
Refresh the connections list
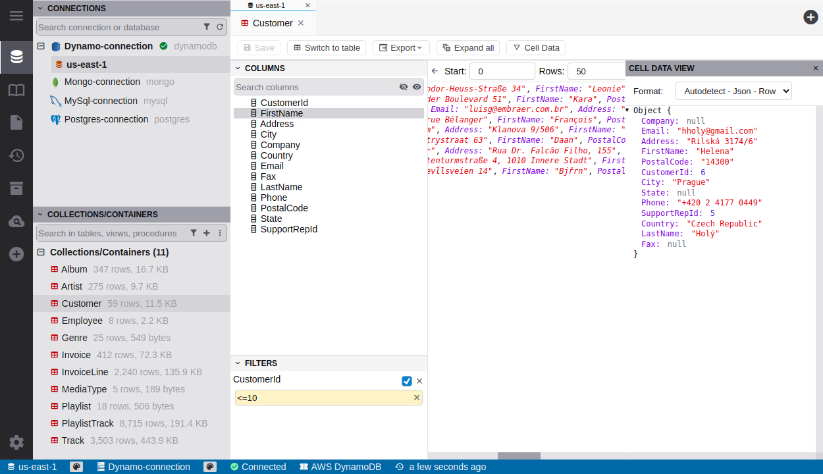[x=220, y=27]
